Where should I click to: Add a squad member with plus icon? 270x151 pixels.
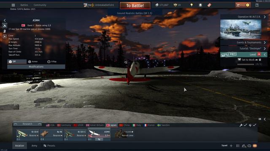pyautogui.click(x=231, y=146)
